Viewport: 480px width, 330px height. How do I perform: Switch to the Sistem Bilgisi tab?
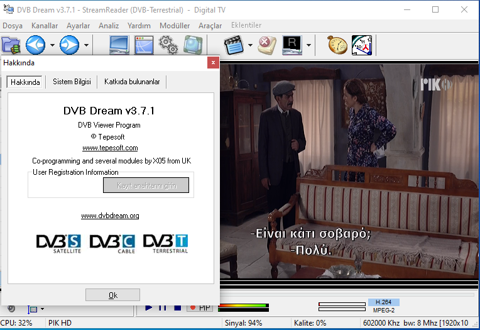coord(72,82)
